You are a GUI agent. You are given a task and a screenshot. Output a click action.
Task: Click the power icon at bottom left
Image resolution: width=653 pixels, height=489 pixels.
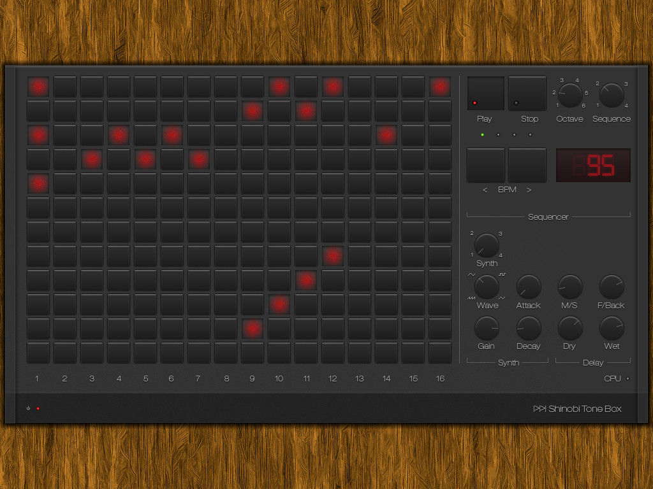point(28,408)
